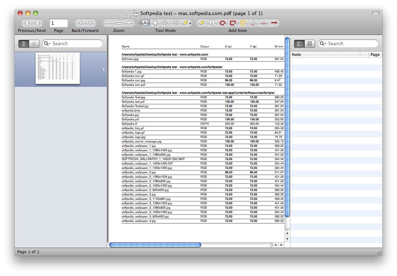Image resolution: width=397 pixels, height=276 pixels.
Task: Select the Text tool mode
Action: (x=145, y=23)
